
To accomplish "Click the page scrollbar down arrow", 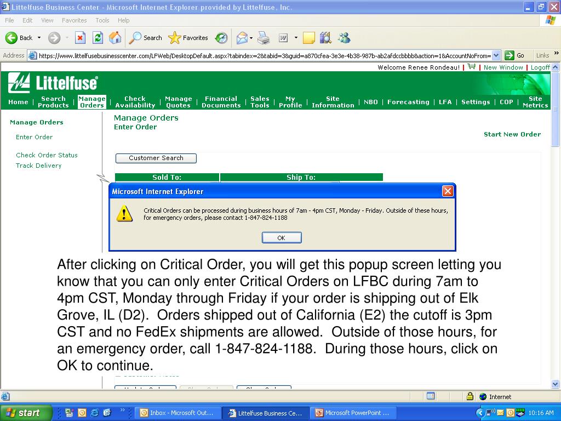I will pyautogui.click(x=556, y=384).
